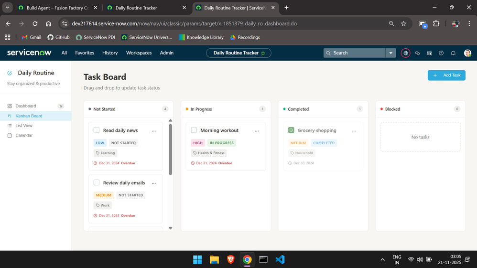Open the Chrome extensions puzzle icon

pos(436,23)
